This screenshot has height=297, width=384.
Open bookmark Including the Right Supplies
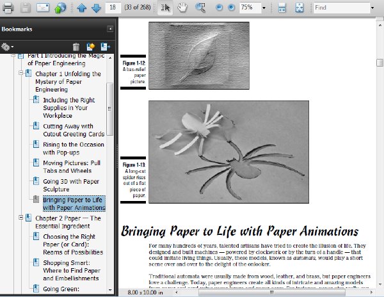pyautogui.click(x=69, y=108)
